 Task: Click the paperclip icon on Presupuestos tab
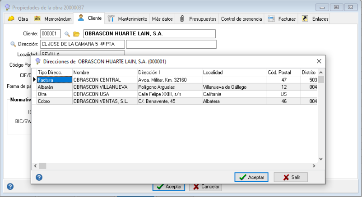point(182,18)
